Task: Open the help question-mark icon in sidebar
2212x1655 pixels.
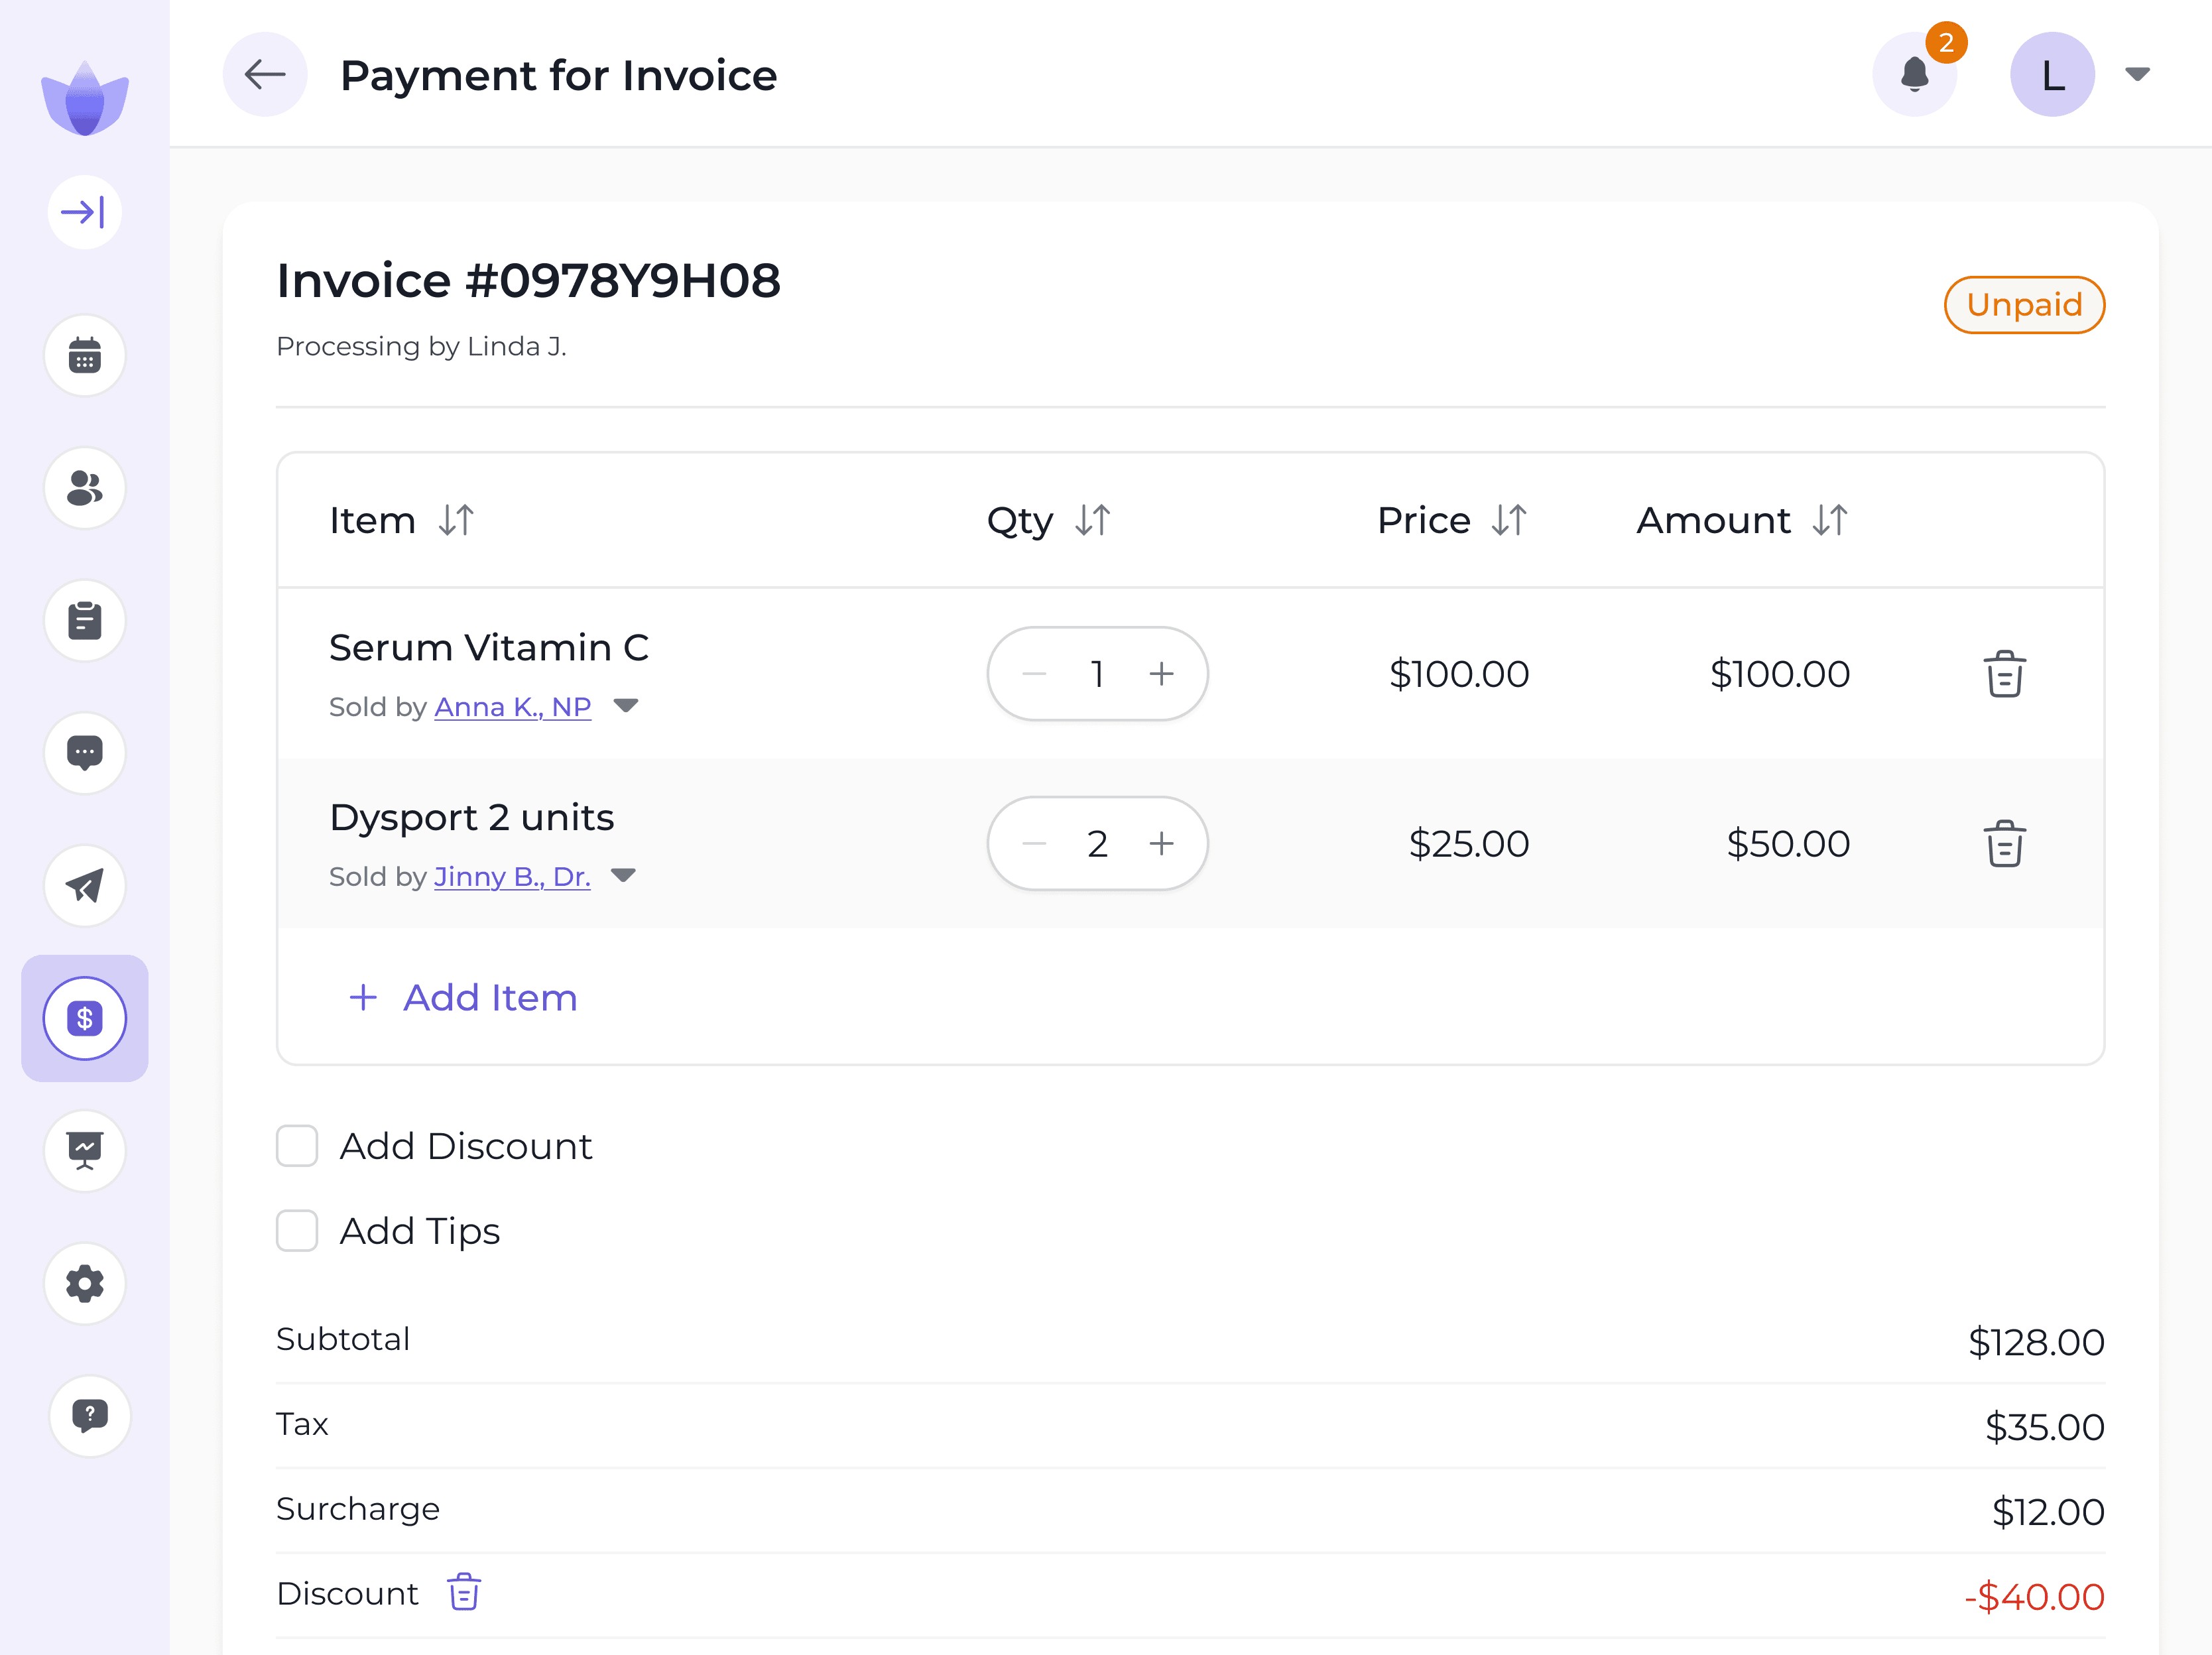Action: click(89, 1416)
